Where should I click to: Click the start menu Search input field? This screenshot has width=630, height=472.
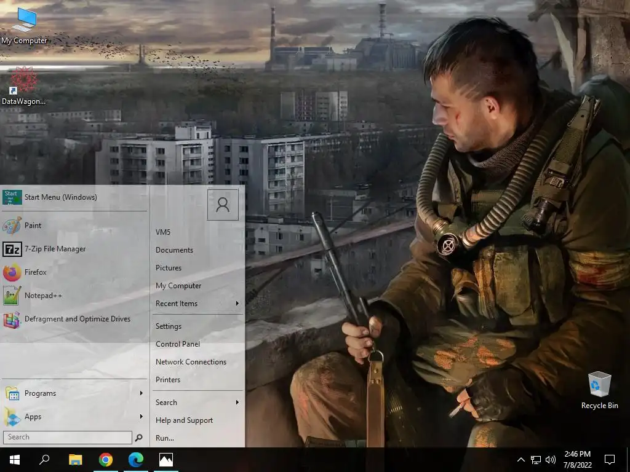(68, 437)
